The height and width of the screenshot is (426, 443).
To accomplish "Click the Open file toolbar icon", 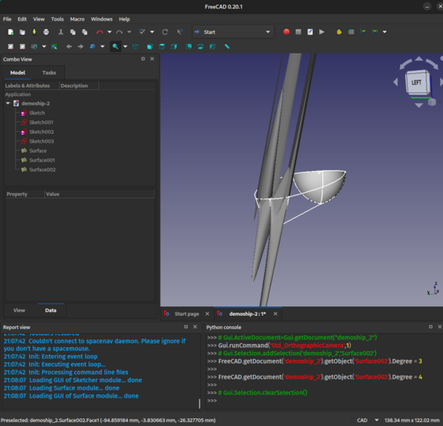I will point(22,32).
